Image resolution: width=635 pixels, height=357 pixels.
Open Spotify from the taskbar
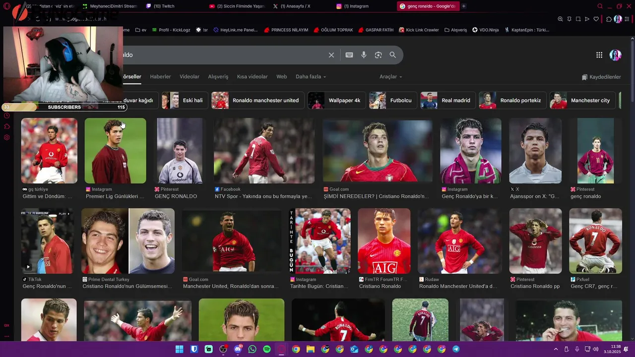click(267, 349)
